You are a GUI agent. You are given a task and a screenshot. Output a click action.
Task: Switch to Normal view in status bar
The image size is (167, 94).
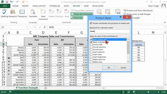point(123,92)
